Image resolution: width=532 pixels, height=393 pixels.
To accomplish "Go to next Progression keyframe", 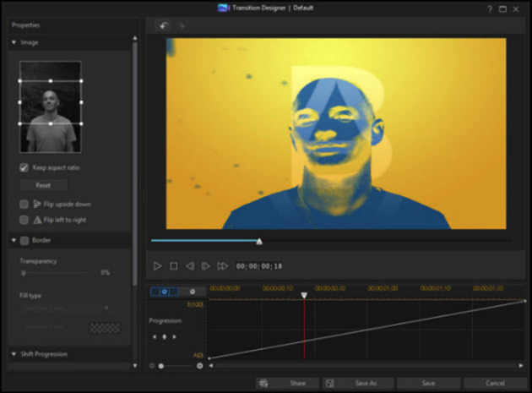I will (175, 336).
